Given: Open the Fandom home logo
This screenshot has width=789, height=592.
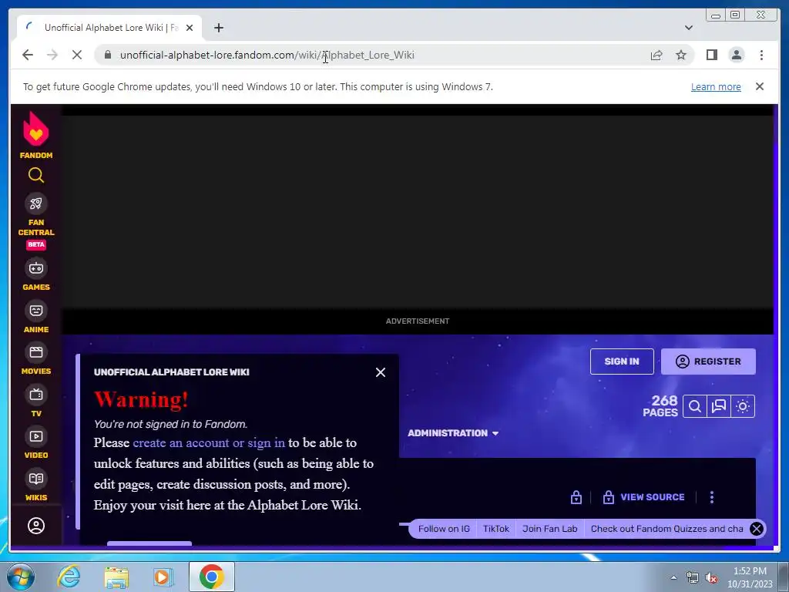Looking at the screenshot, I should coord(35,135).
